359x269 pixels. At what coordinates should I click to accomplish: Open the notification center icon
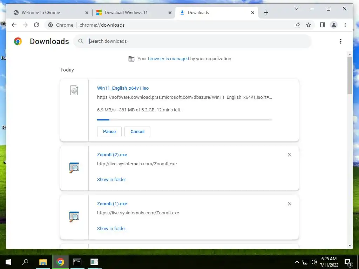point(348,262)
